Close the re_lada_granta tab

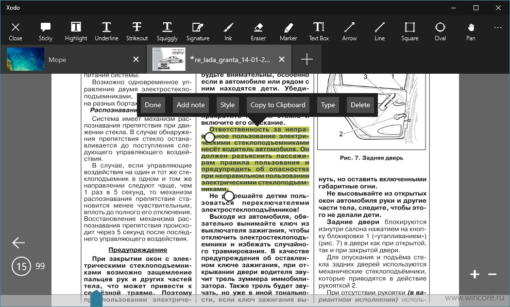pyautogui.click(x=282, y=59)
